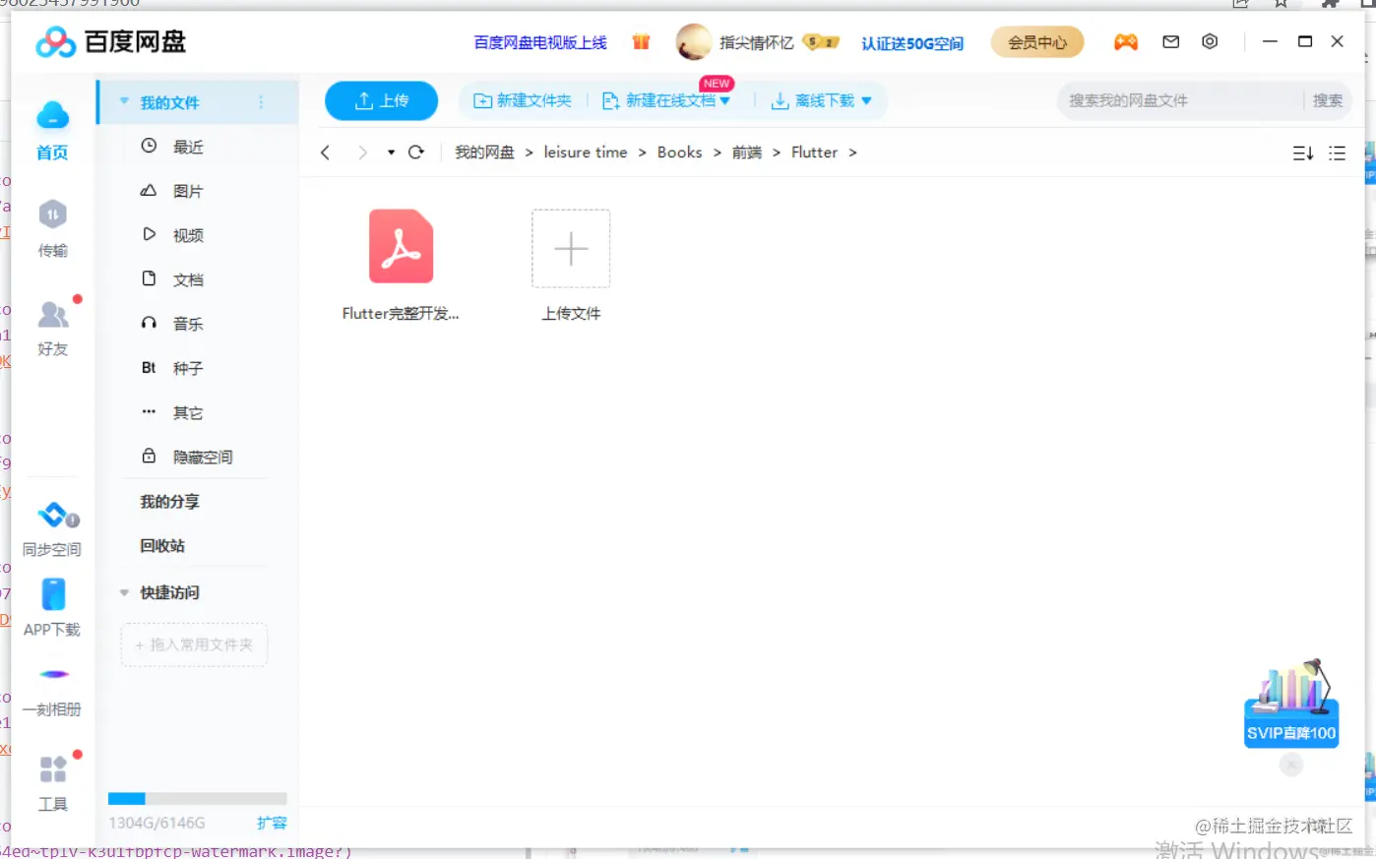1376x859 pixels.
Task: Open 百度网盘电视版上线 link
Action: coord(540,42)
